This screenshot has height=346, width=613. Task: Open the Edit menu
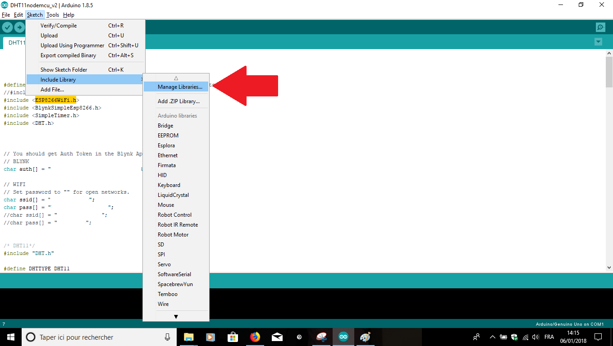[x=18, y=15]
